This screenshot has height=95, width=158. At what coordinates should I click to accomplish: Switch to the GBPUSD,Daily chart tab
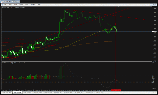click(38, 92)
